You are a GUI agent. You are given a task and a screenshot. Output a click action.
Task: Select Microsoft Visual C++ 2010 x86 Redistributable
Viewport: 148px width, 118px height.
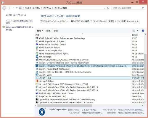pos(68,90)
